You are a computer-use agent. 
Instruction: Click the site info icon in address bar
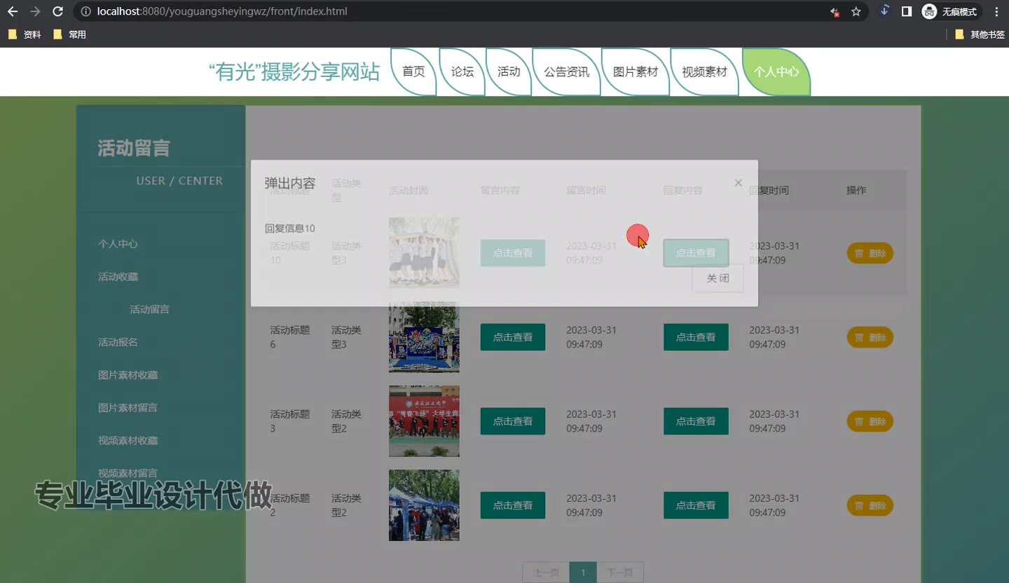85,11
